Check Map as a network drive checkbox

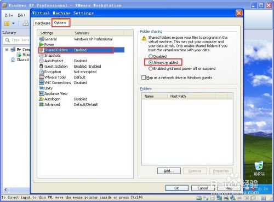click(144, 78)
